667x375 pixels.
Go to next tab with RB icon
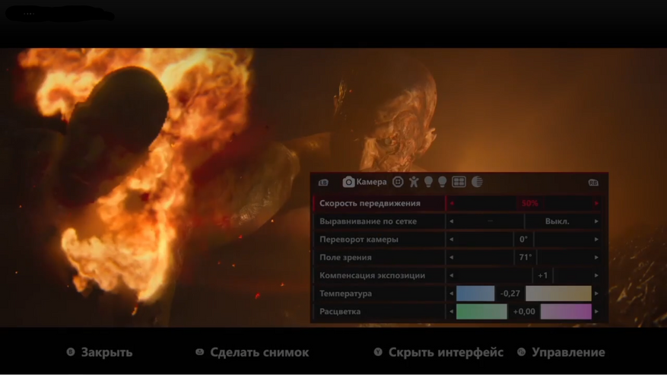click(593, 183)
